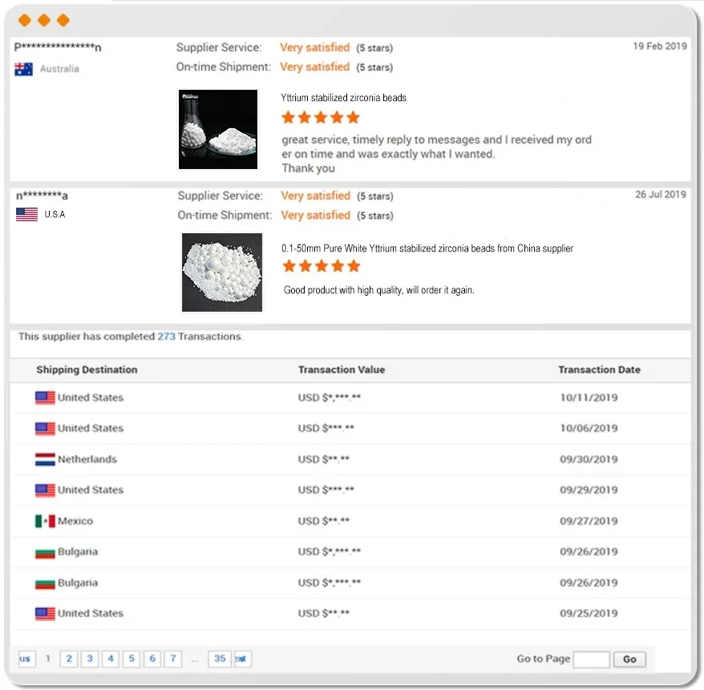The width and height of the screenshot is (704, 690).
Task: Go to page 3 of transactions
Action: (x=90, y=659)
